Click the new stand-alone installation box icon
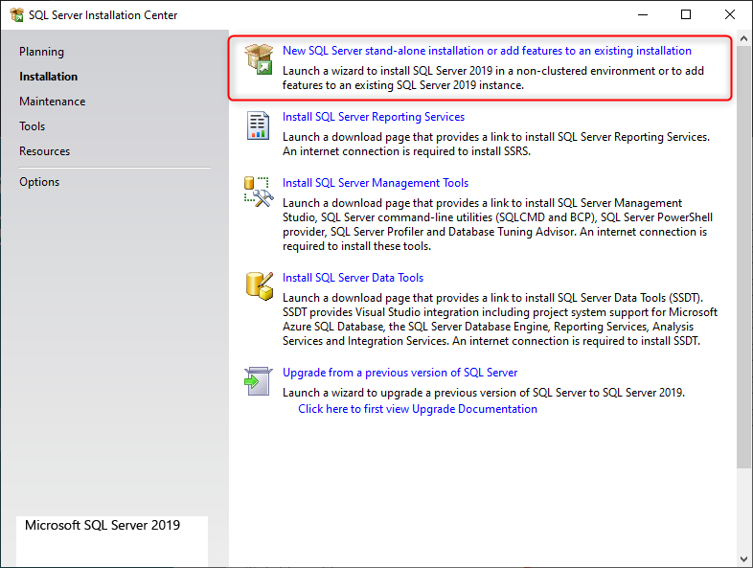 click(x=259, y=59)
